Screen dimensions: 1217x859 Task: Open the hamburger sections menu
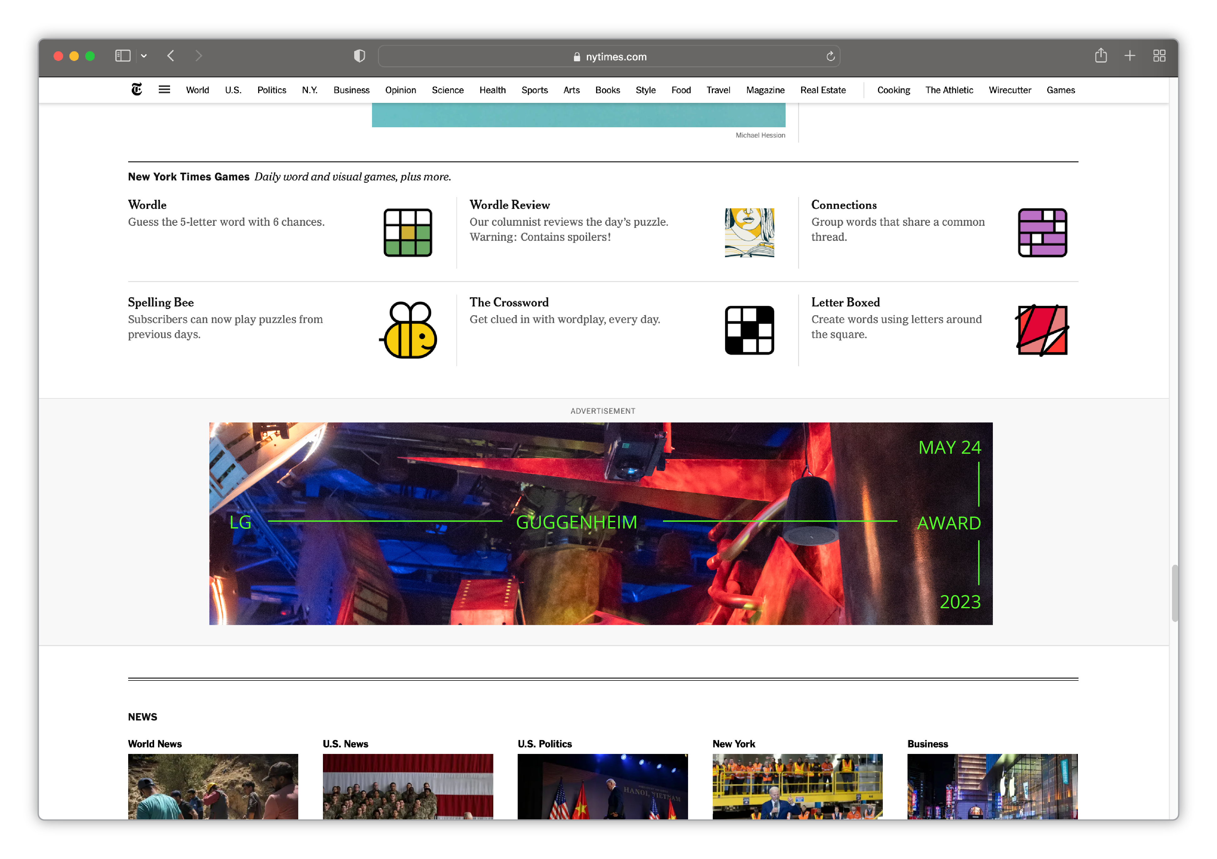pos(164,90)
